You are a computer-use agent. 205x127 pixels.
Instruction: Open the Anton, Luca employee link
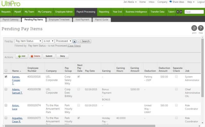(16, 107)
